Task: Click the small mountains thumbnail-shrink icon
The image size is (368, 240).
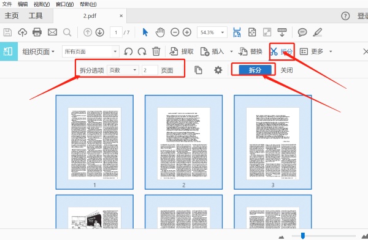Action: click(x=281, y=237)
